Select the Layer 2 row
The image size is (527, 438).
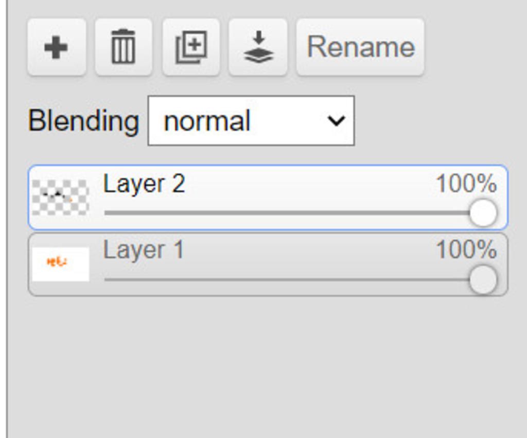[x=268, y=197]
